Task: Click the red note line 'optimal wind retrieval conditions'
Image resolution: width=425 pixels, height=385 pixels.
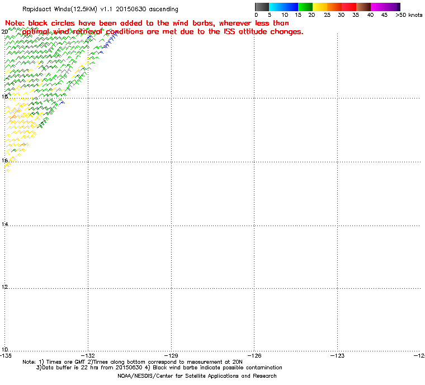Action: [x=163, y=32]
